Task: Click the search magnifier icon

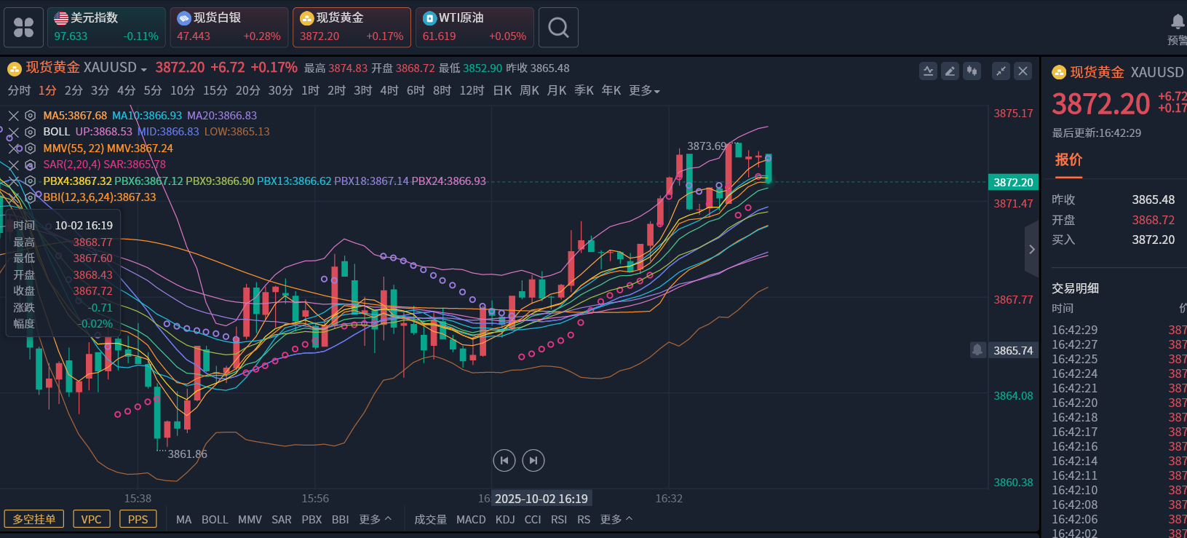Action: click(558, 28)
